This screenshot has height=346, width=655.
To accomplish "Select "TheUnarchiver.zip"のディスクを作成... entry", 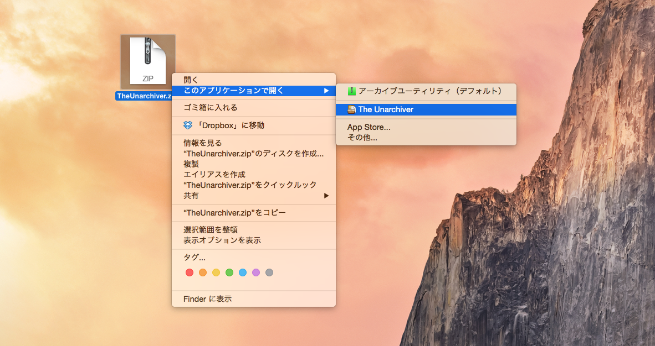I will pyautogui.click(x=254, y=154).
